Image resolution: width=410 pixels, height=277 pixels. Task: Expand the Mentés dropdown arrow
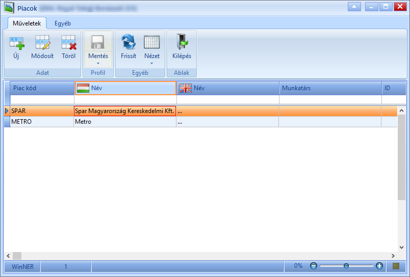coord(98,64)
